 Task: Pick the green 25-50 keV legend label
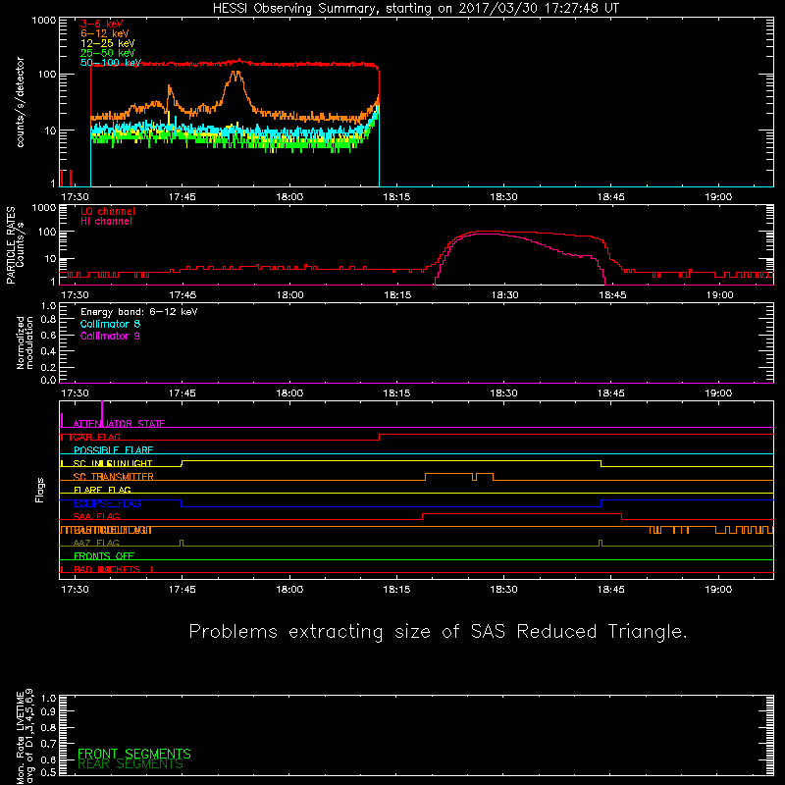(107, 53)
